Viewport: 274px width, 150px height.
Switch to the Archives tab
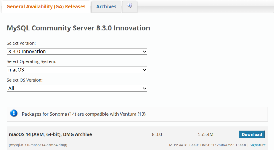click(x=106, y=7)
